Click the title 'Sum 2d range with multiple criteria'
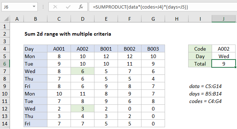 click(x=68, y=34)
